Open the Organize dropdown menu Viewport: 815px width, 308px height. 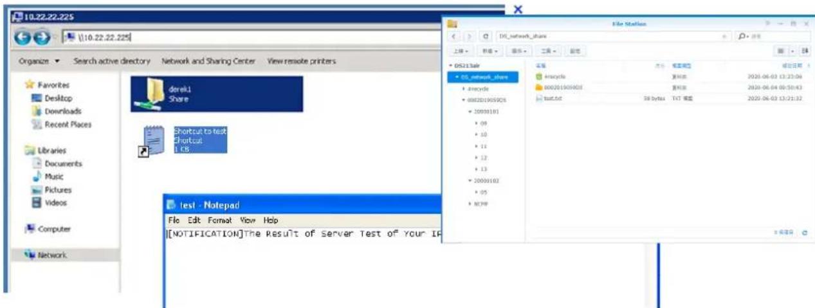point(39,61)
